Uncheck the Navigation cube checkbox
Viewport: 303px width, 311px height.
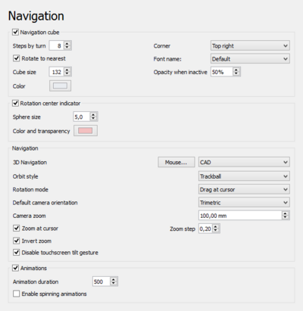[x=16, y=33]
